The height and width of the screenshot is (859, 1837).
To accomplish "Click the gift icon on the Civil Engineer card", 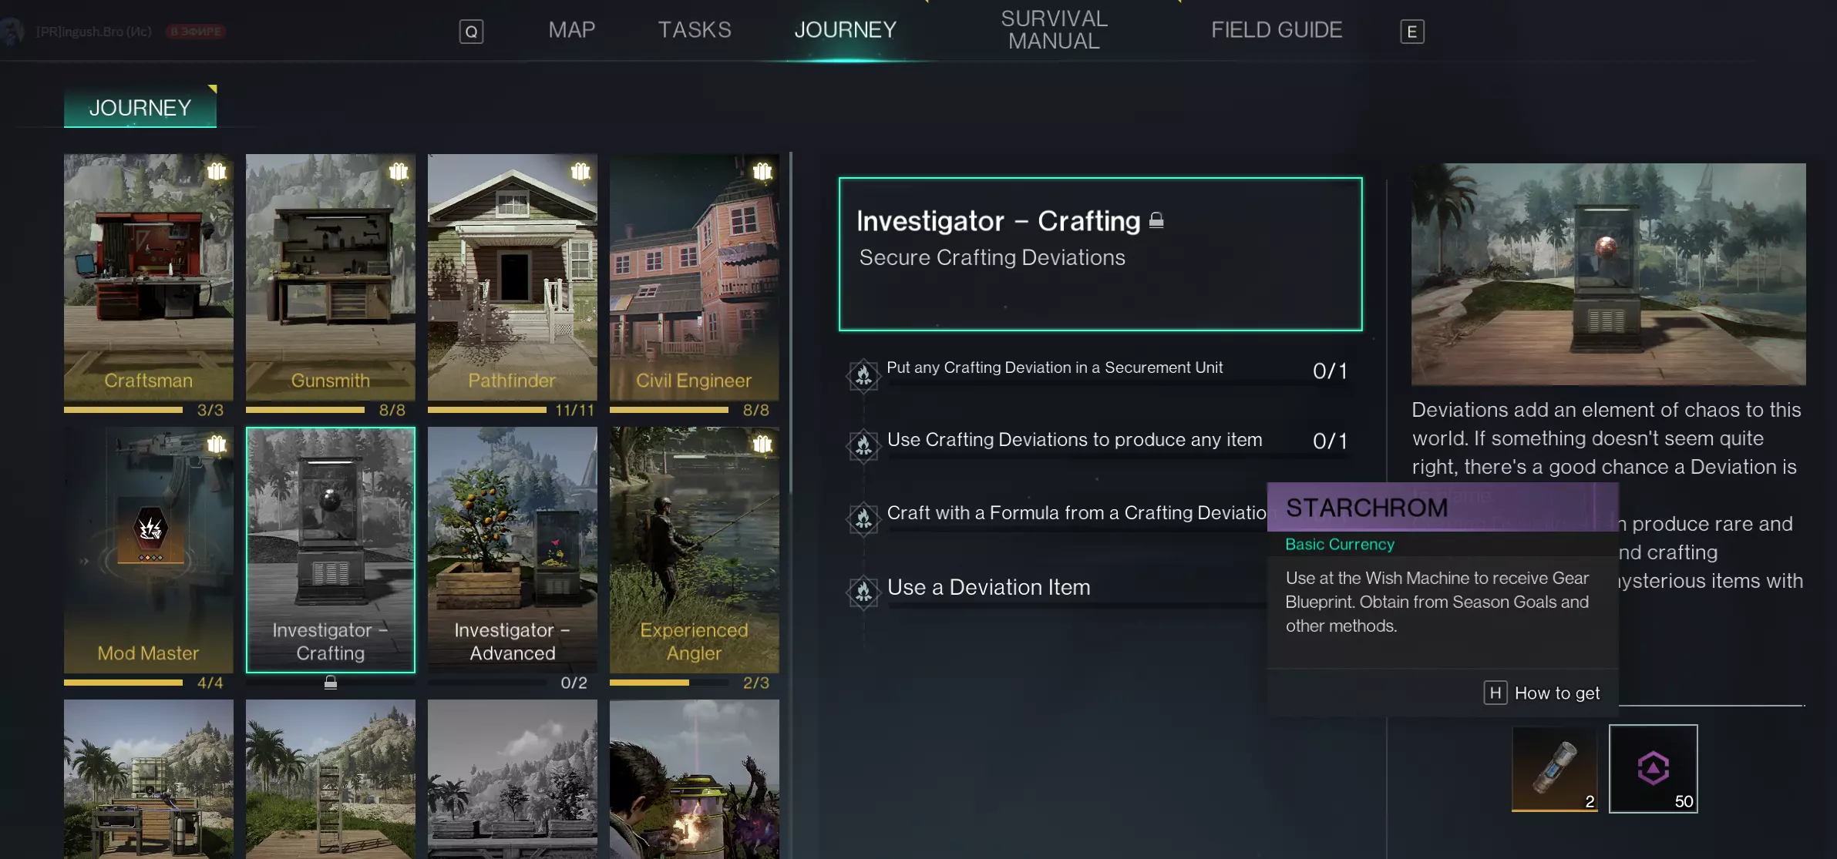I will coord(762,171).
